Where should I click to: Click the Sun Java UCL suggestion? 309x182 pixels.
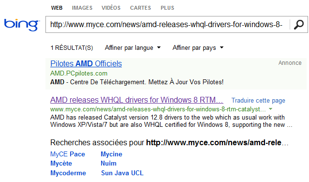[x=122, y=173]
